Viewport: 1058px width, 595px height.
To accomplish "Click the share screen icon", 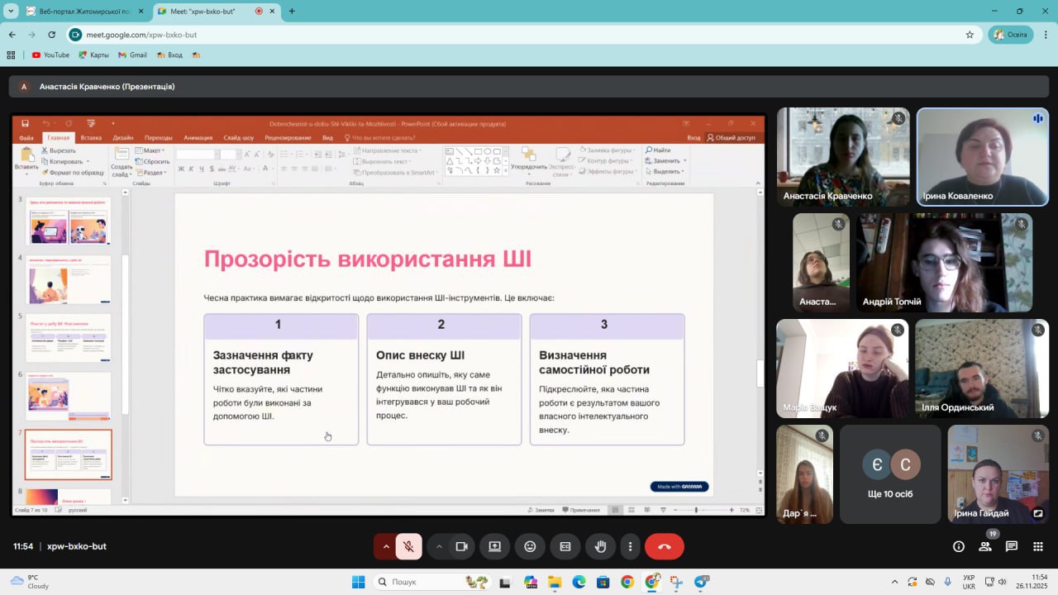I will pyautogui.click(x=494, y=546).
